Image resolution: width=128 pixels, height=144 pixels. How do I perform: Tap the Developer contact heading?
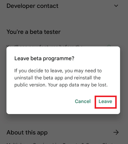coord(33,6)
